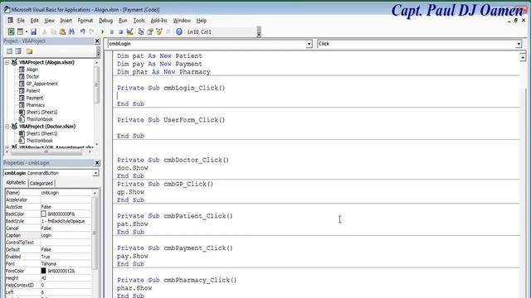
Task: Open the Insert menu
Action: point(66,21)
